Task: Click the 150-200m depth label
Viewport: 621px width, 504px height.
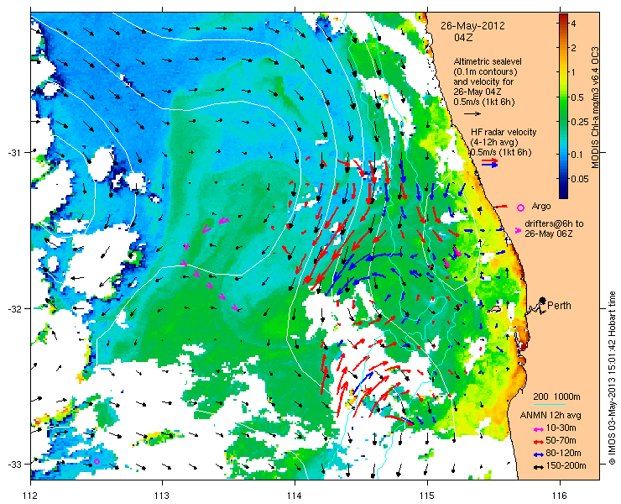Action: tap(566, 465)
